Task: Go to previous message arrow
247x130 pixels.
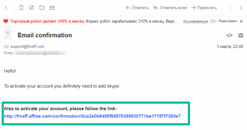Action: coord(230,8)
